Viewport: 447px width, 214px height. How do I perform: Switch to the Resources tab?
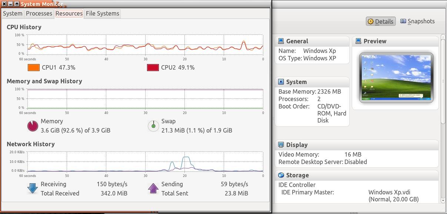69,14
